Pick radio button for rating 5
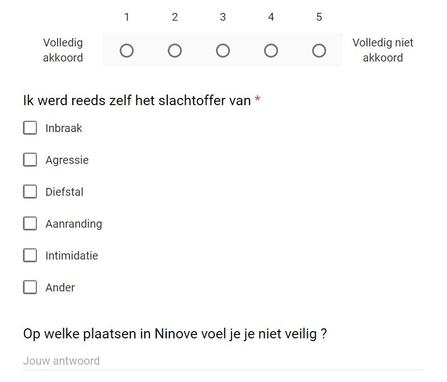The image size is (447, 382). tap(319, 51)
